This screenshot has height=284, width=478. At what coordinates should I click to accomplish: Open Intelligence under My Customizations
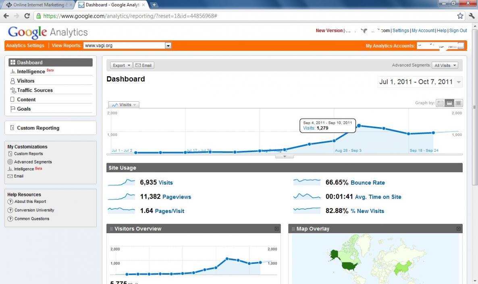[x=24, y=169]
